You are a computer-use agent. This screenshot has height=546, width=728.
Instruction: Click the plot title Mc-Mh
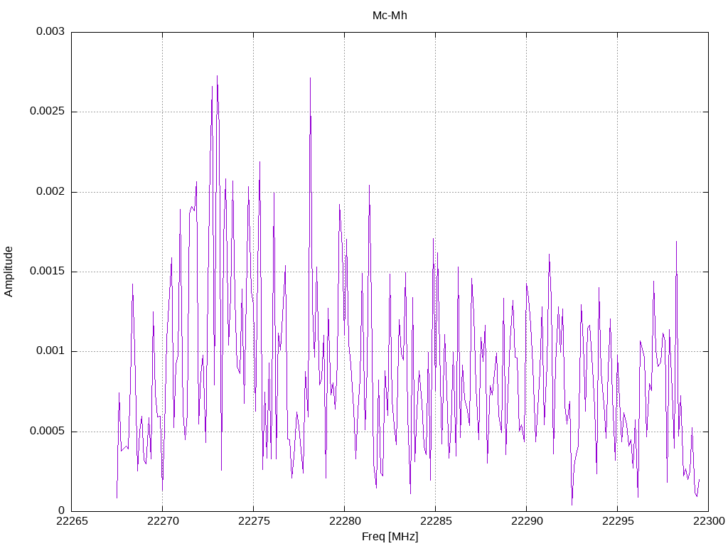tap(390, 16)
